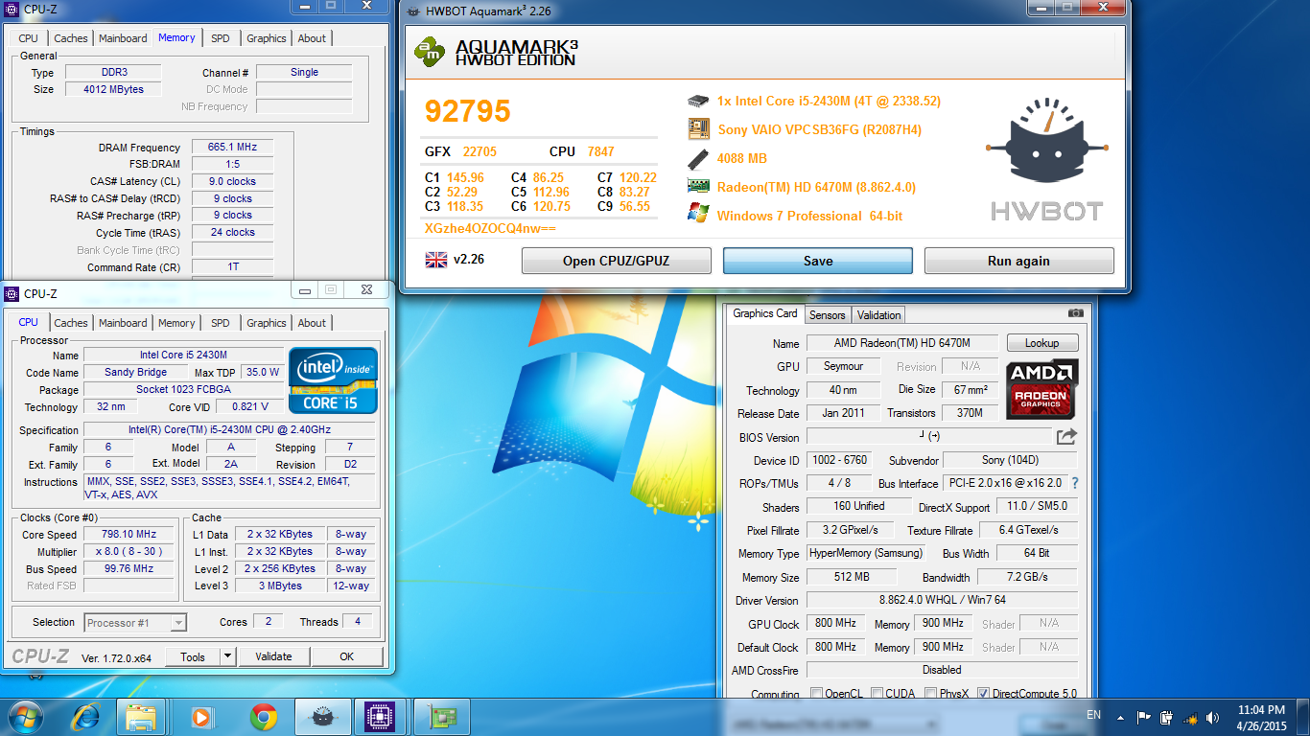Screen dimensions: 1310x736
Task: Open the Caches tab in the CPU-Z Timings window
Action: (x=71, y=38)
